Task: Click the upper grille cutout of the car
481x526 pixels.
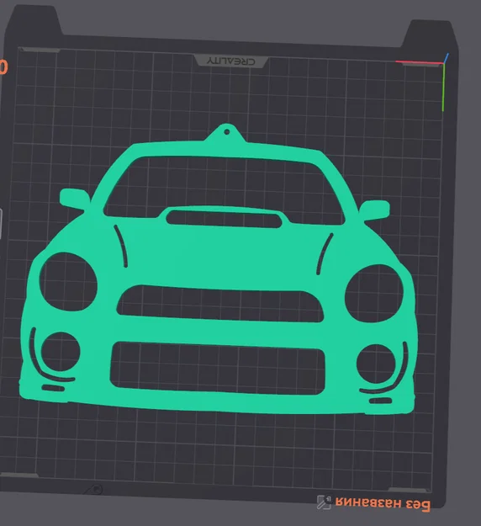Action: (x=220, y=304)
